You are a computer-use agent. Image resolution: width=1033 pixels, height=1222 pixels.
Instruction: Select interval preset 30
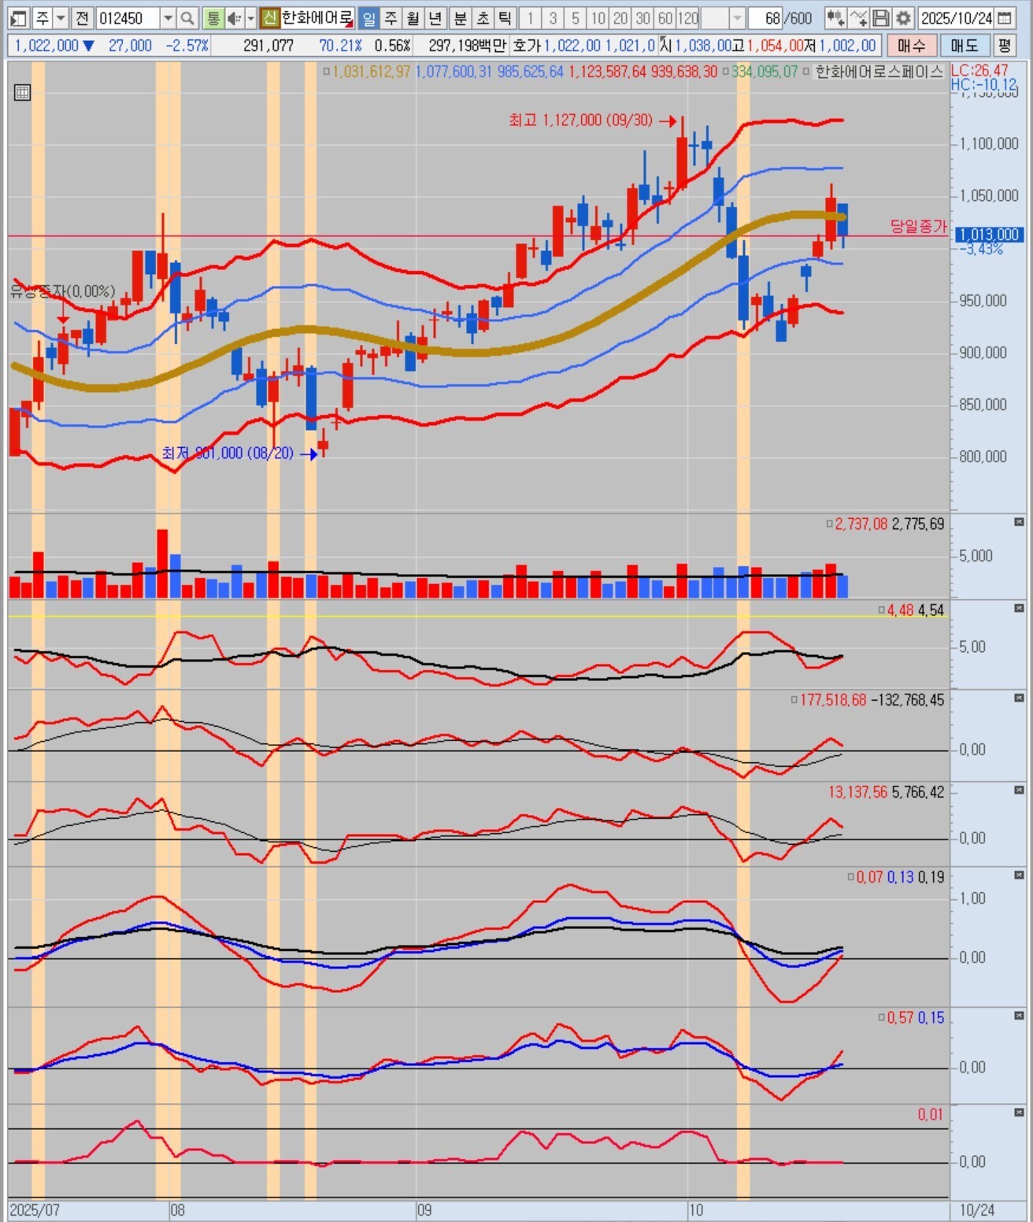tap(643, 18)
